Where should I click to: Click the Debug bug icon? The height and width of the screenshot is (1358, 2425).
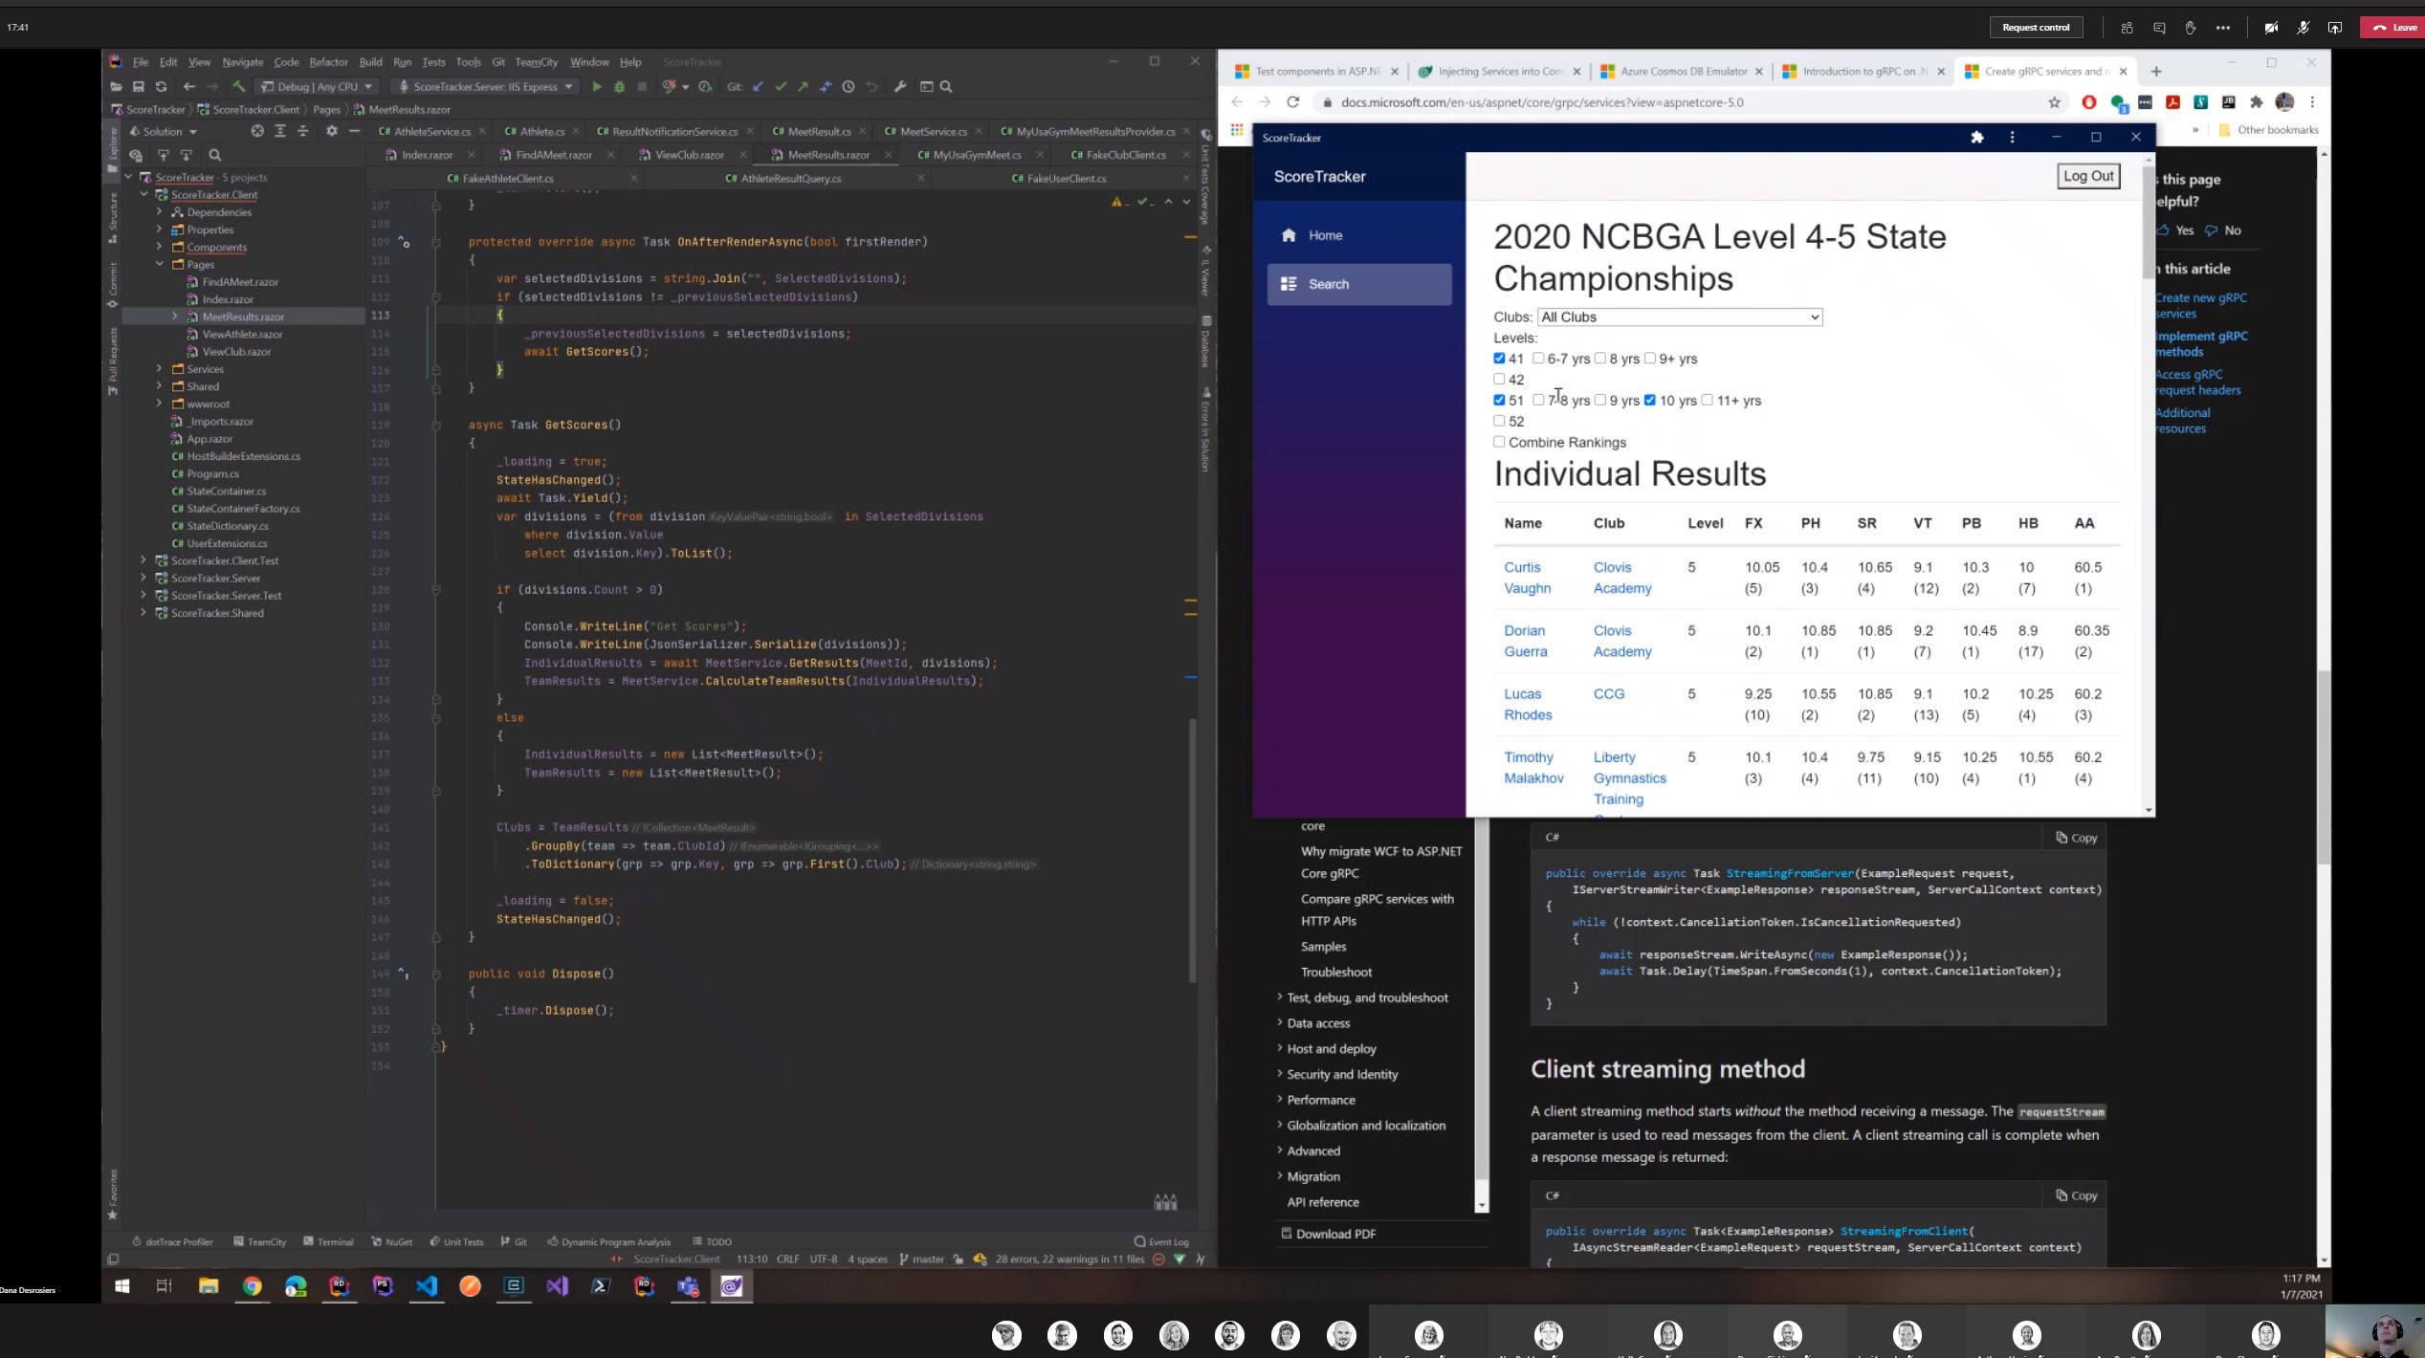[619, 87]
